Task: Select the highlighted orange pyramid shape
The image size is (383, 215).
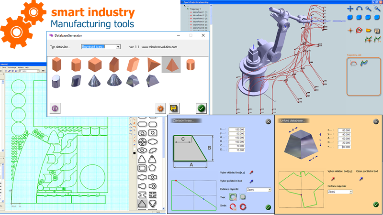Action: [x=171, y=64]
